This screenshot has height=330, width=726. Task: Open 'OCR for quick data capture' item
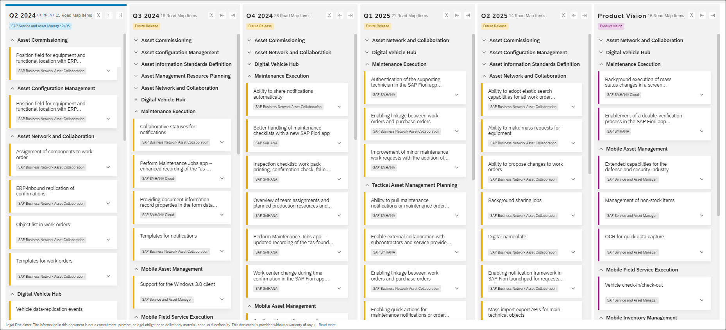tap(634, 237)
